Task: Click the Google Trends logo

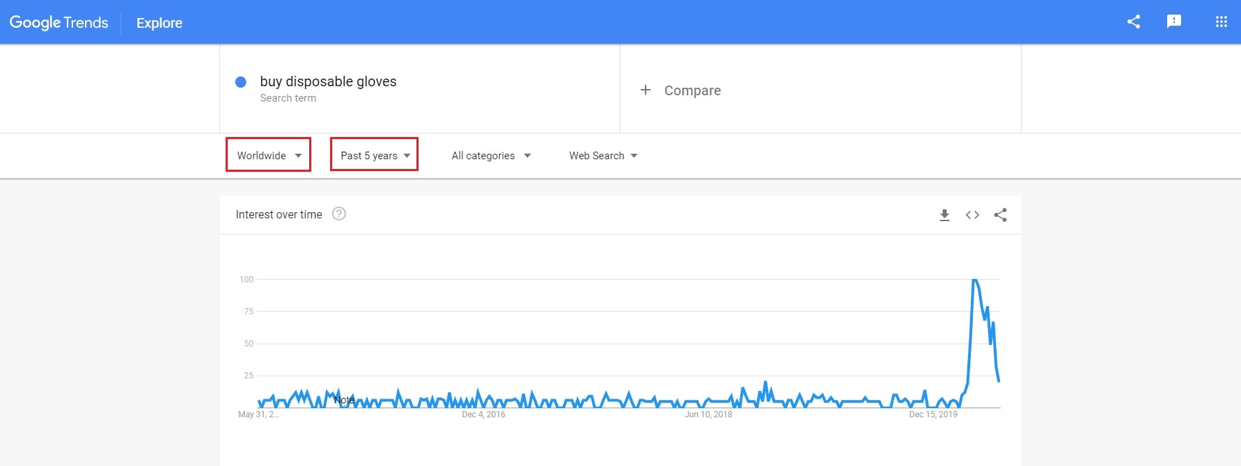Action: point(58,22)
